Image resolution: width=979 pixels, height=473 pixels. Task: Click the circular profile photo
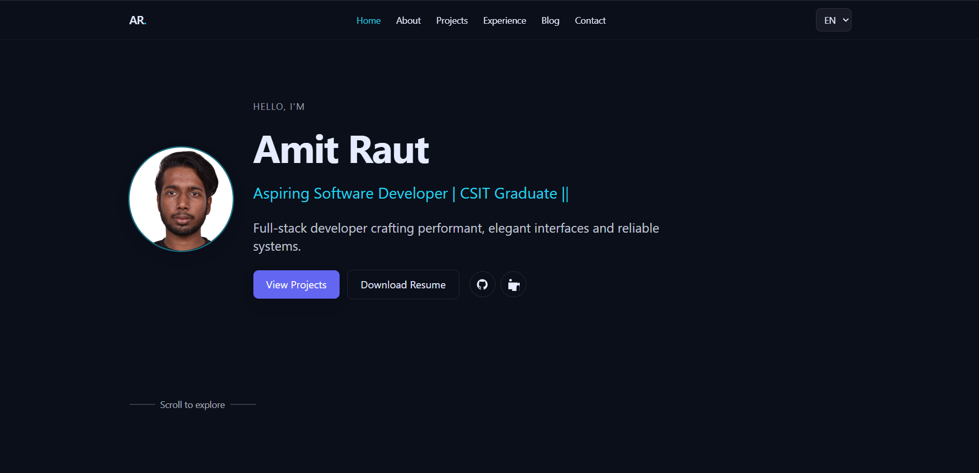coord(181,199)
